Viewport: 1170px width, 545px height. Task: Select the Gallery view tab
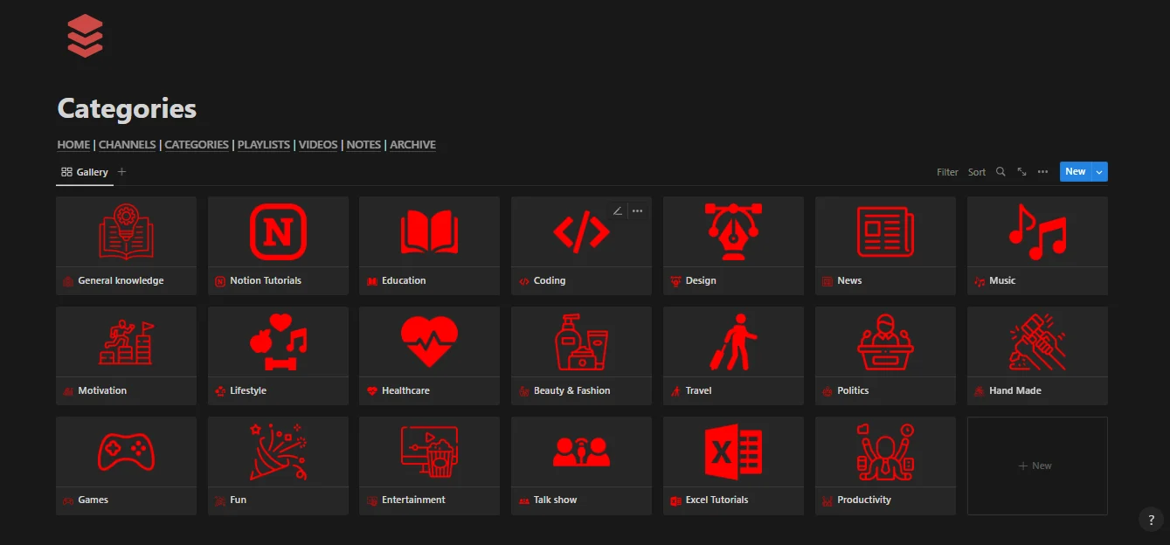[85, 172]
